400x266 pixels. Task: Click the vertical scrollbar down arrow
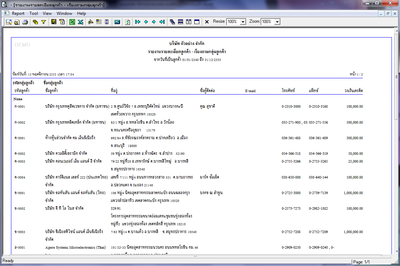397,251
